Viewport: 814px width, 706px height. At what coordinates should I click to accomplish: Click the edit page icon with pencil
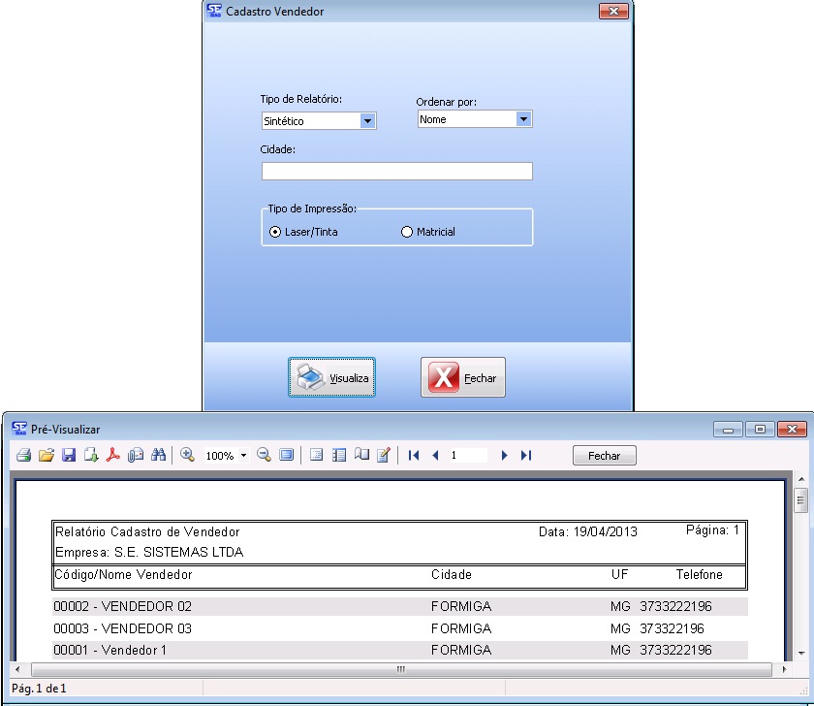coord(383,455)
